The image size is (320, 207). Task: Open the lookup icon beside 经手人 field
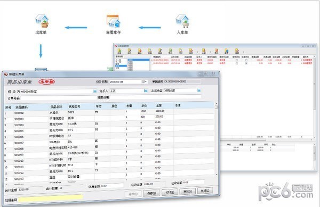tap(146, 90)
